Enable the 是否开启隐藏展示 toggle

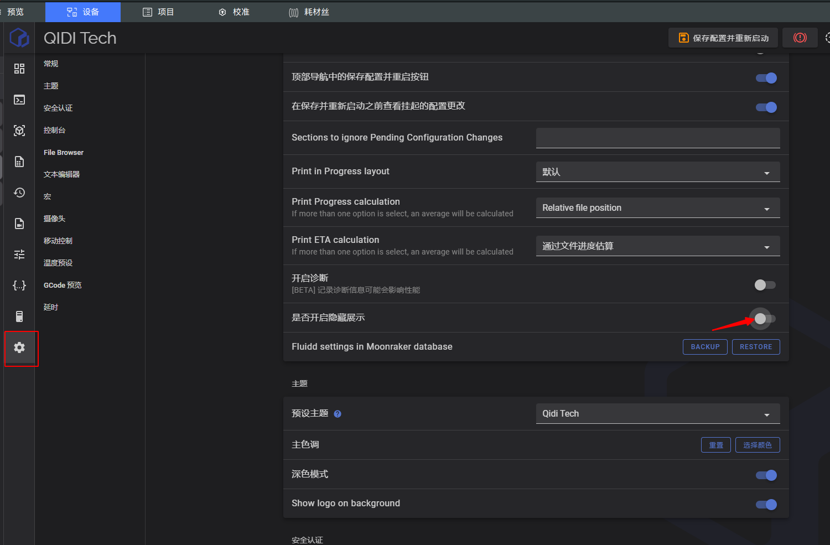pyautogui.click(x=765, y=318)
